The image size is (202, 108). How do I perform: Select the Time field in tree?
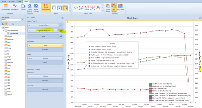pos(9,65)
